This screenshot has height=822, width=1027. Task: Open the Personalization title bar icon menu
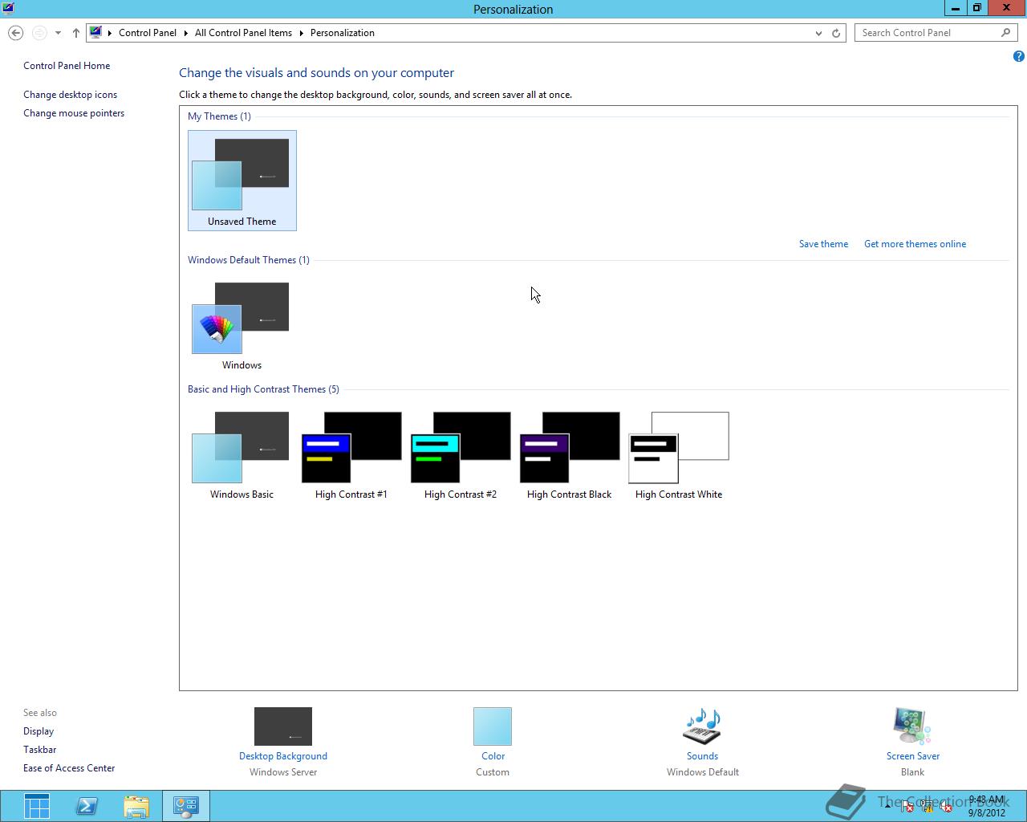pos(8,9)
